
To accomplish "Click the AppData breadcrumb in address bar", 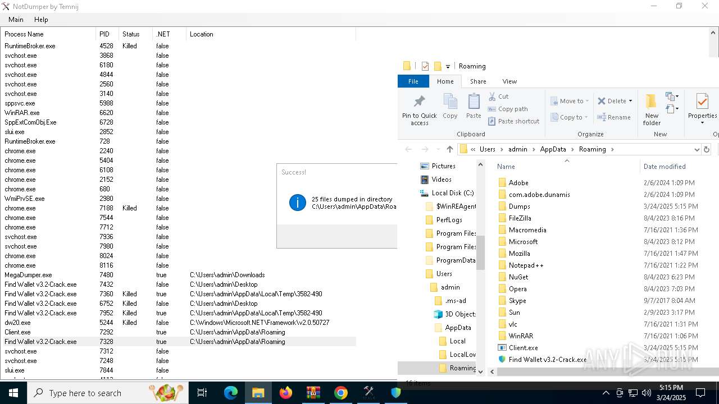I will pos(553,149).
